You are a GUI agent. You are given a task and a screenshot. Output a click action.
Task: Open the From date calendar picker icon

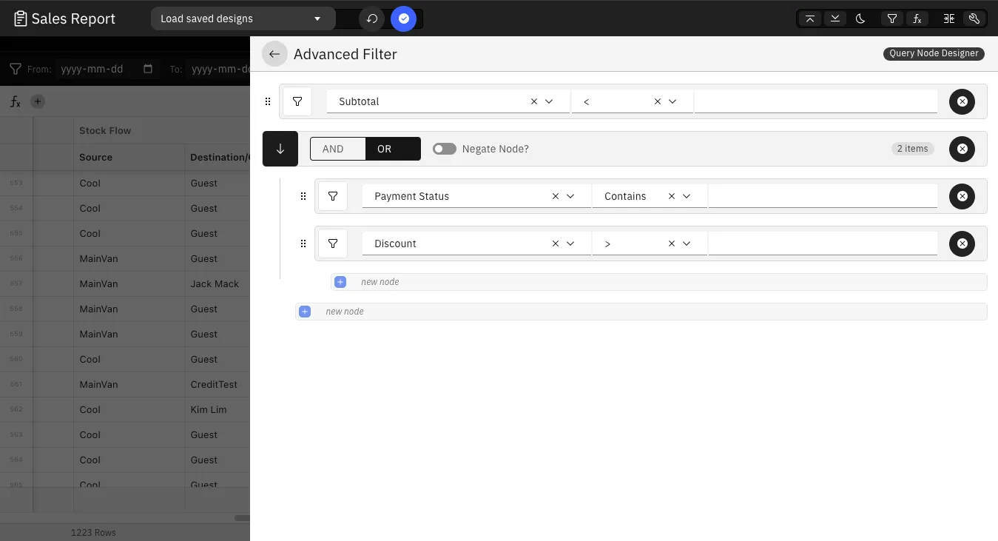pos(148,69)
